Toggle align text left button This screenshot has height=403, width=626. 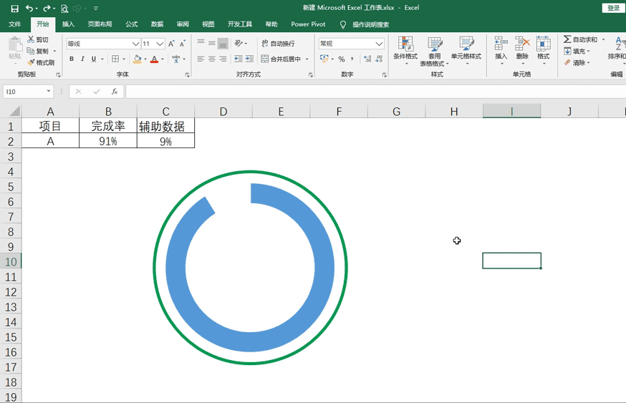(201, 59)
